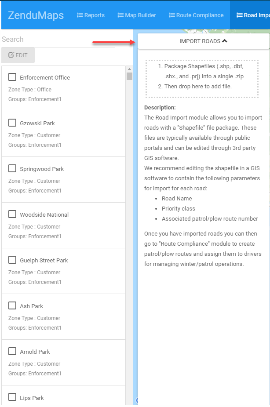Tick the Gzowski Park checkbox
Viewport: 270px width, 407px height.
pyautogui.click(x=12, y=123)
